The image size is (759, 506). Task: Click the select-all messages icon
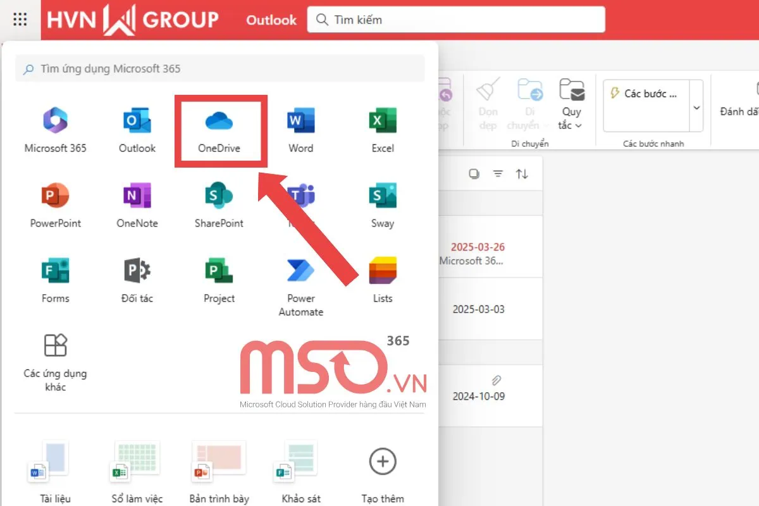474,174
